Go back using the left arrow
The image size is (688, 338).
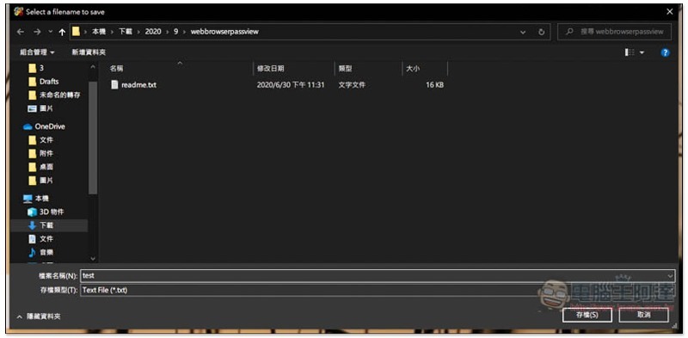[x=20, y=32]
